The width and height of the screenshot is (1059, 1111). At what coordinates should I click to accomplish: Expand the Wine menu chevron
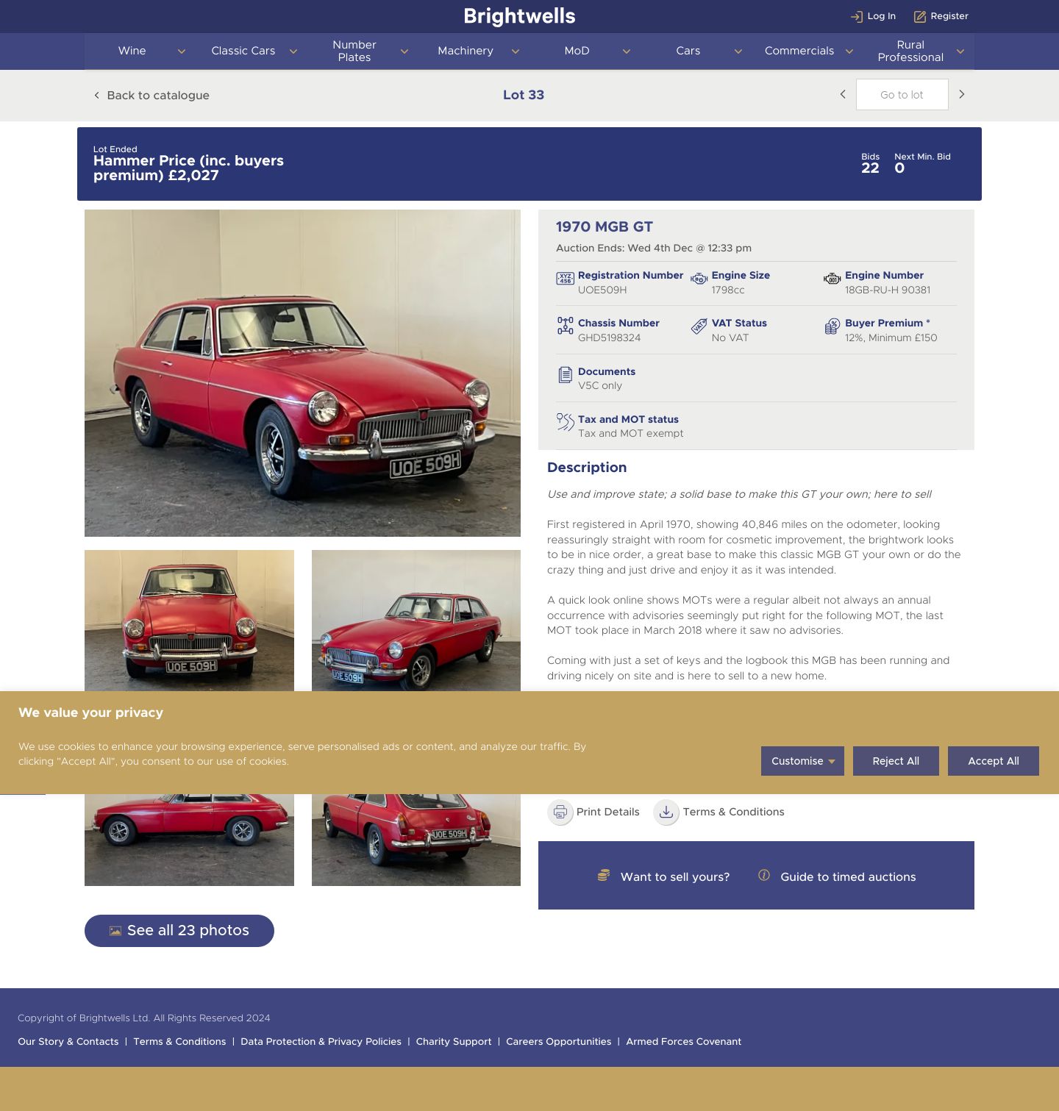[x=182, y=51]
